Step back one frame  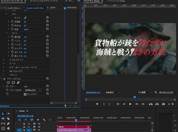pos(124,104)
